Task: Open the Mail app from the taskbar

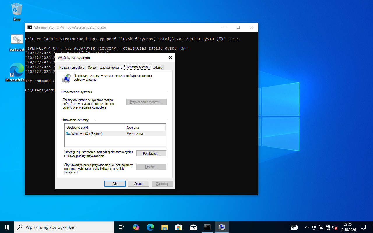Action: pos(193,227)
